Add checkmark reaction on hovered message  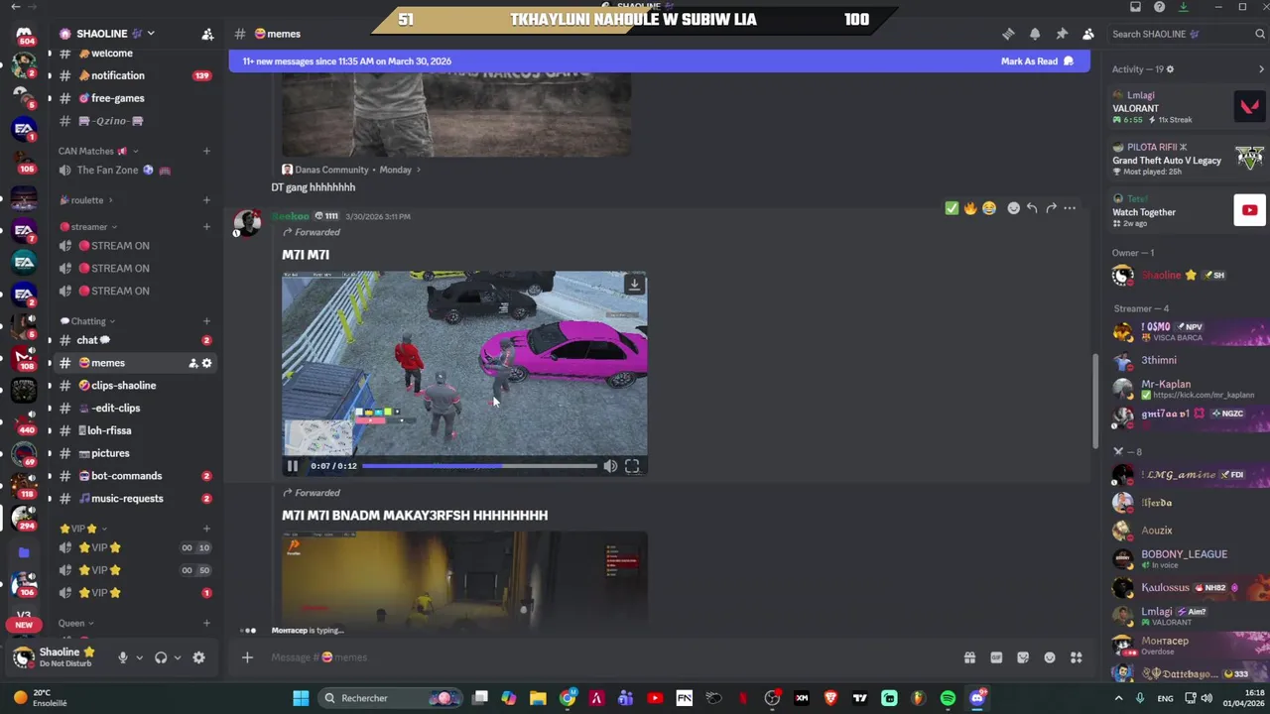[952, 208]
